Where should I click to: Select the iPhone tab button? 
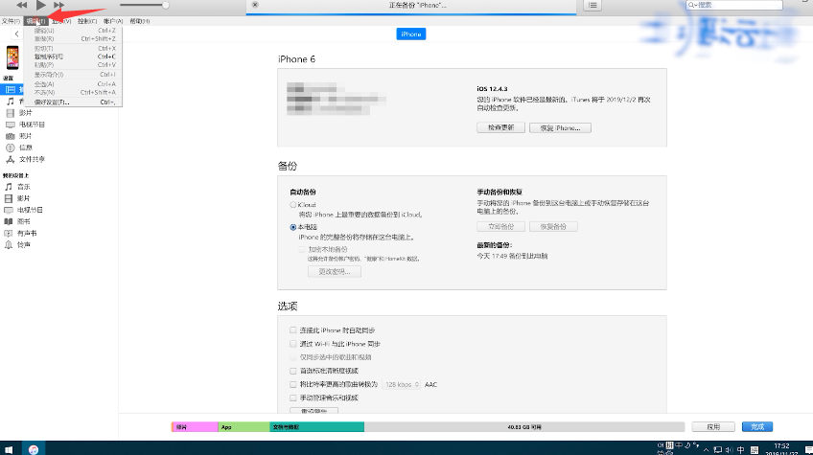coord(410,34)
